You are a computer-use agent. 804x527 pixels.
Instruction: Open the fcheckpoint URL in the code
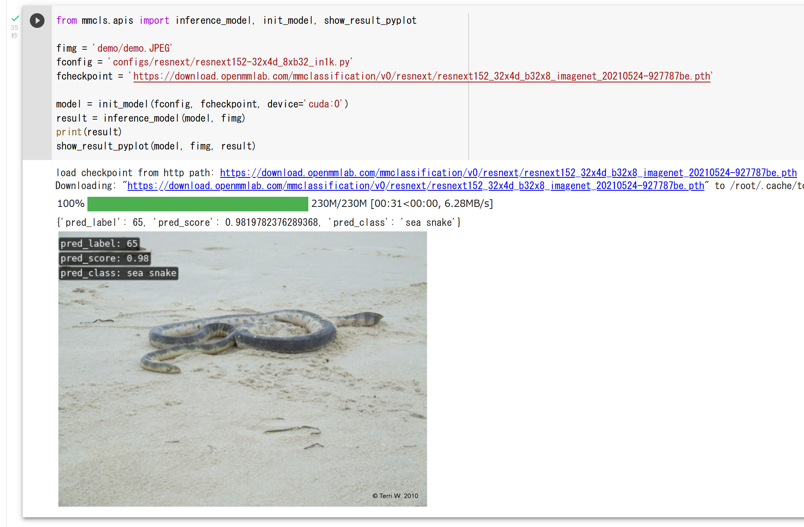click(x=422, y=76)
